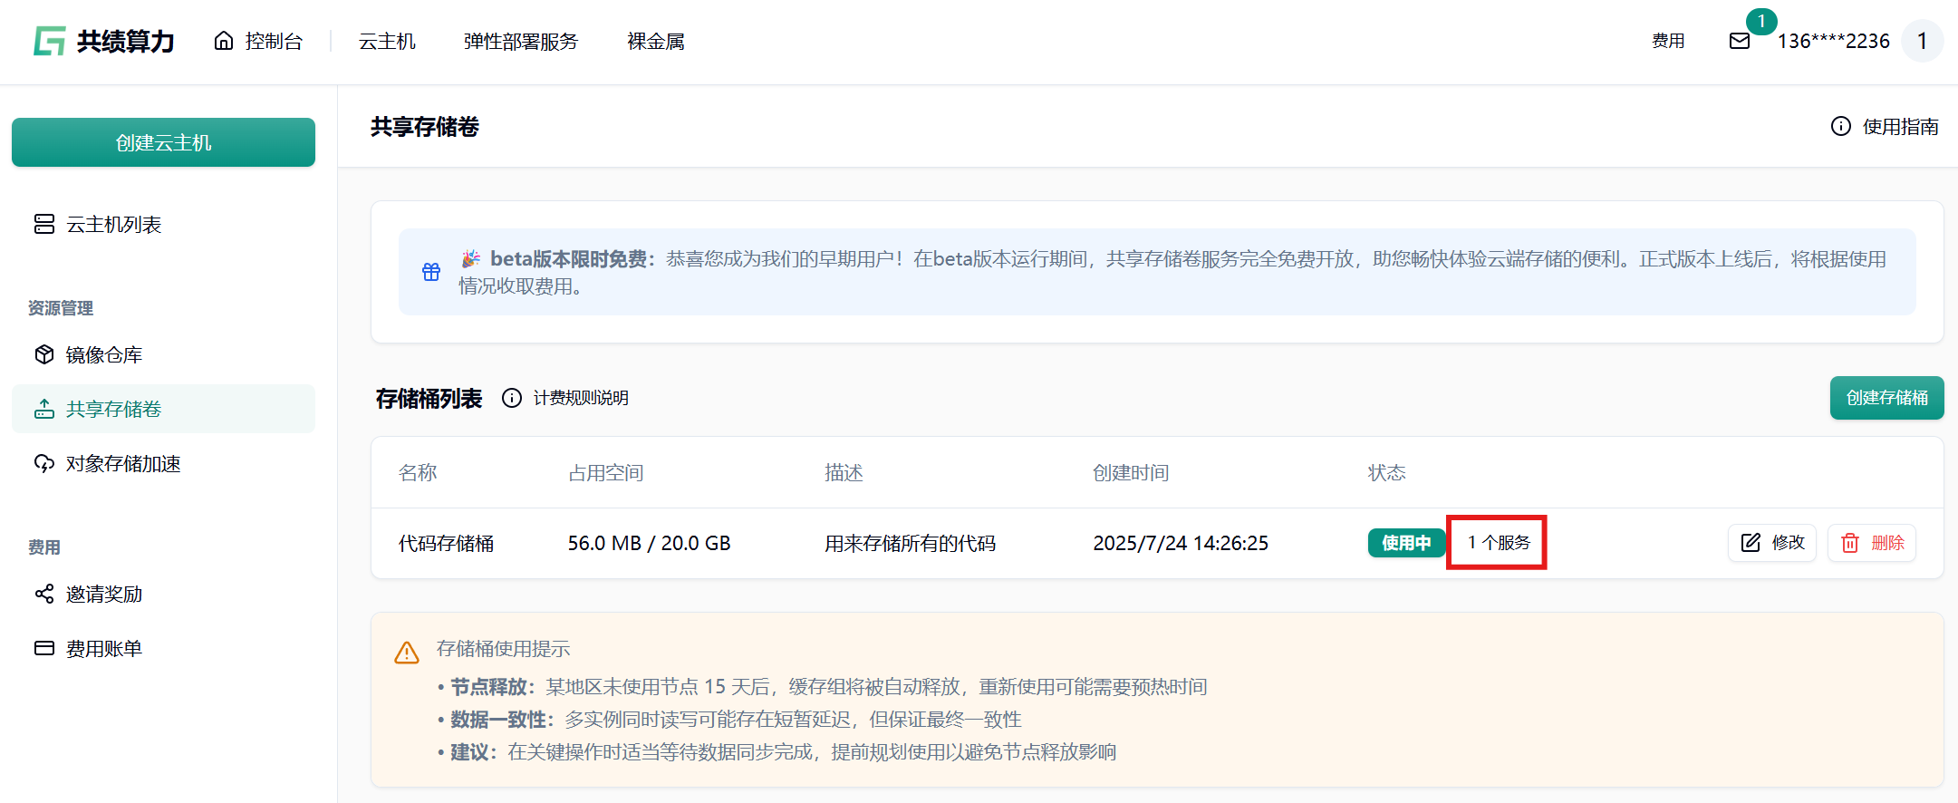Screen dimensions: 1958x803
Task: Click the gift icon in beta banner
Action: tap(431, 272)
